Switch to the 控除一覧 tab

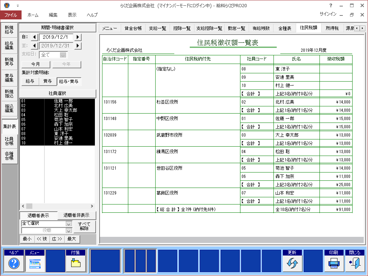(182, 28)
